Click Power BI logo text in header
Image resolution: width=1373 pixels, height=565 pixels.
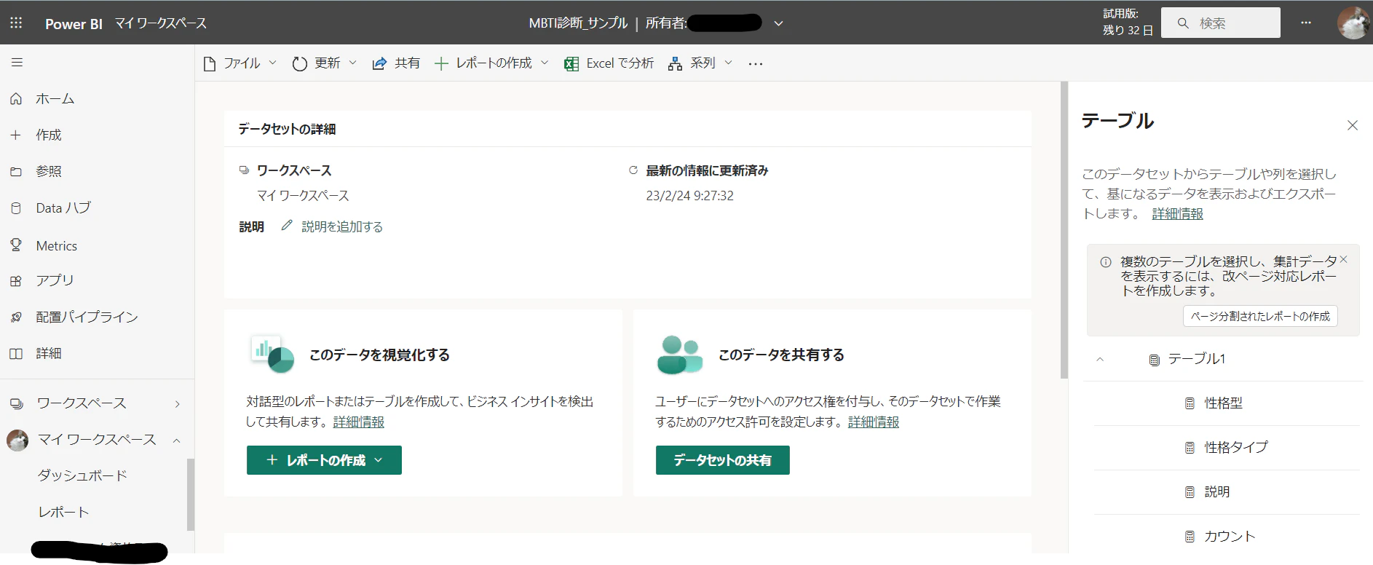74,24
